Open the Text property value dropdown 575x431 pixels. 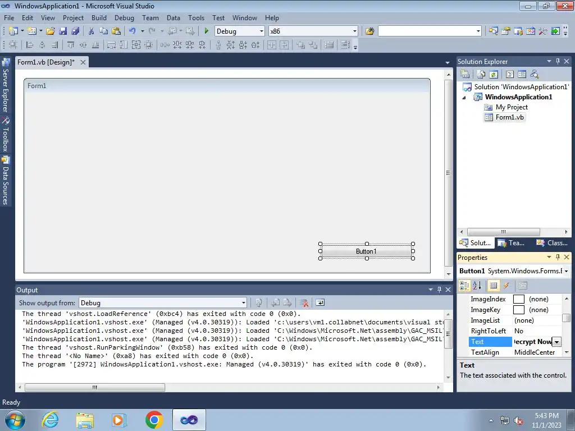pyautogui.click(x=556, y=342)
